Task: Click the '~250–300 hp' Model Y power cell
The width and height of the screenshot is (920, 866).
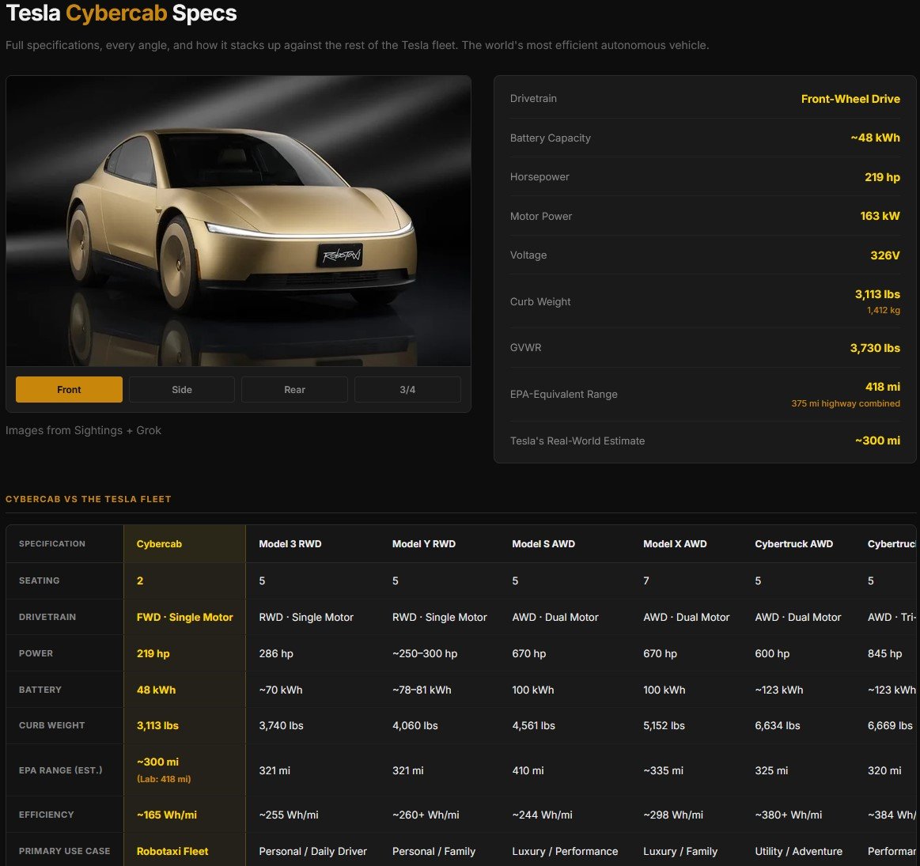Action: [x=425, y=653]
